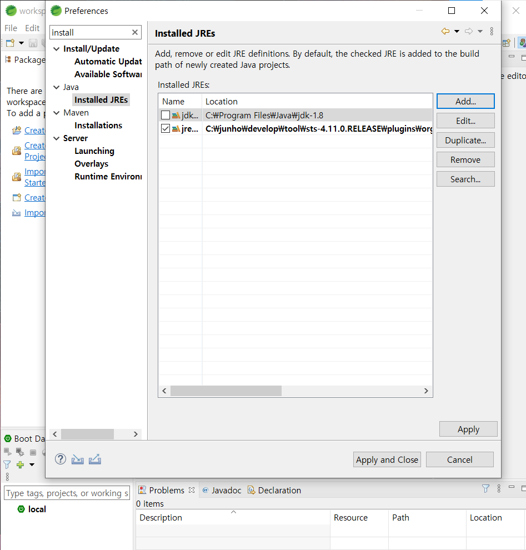Open the Edit menu in main window
Screen dimensions: 526x550
[x=32, y=28]
